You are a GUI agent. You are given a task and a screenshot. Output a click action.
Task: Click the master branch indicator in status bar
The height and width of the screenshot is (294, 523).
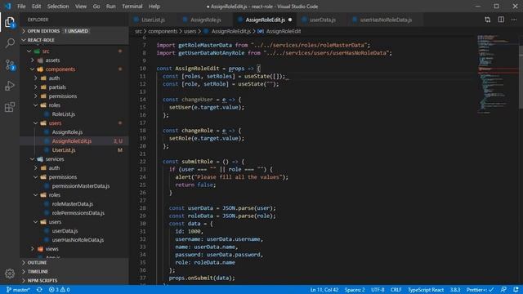(18, 290)
